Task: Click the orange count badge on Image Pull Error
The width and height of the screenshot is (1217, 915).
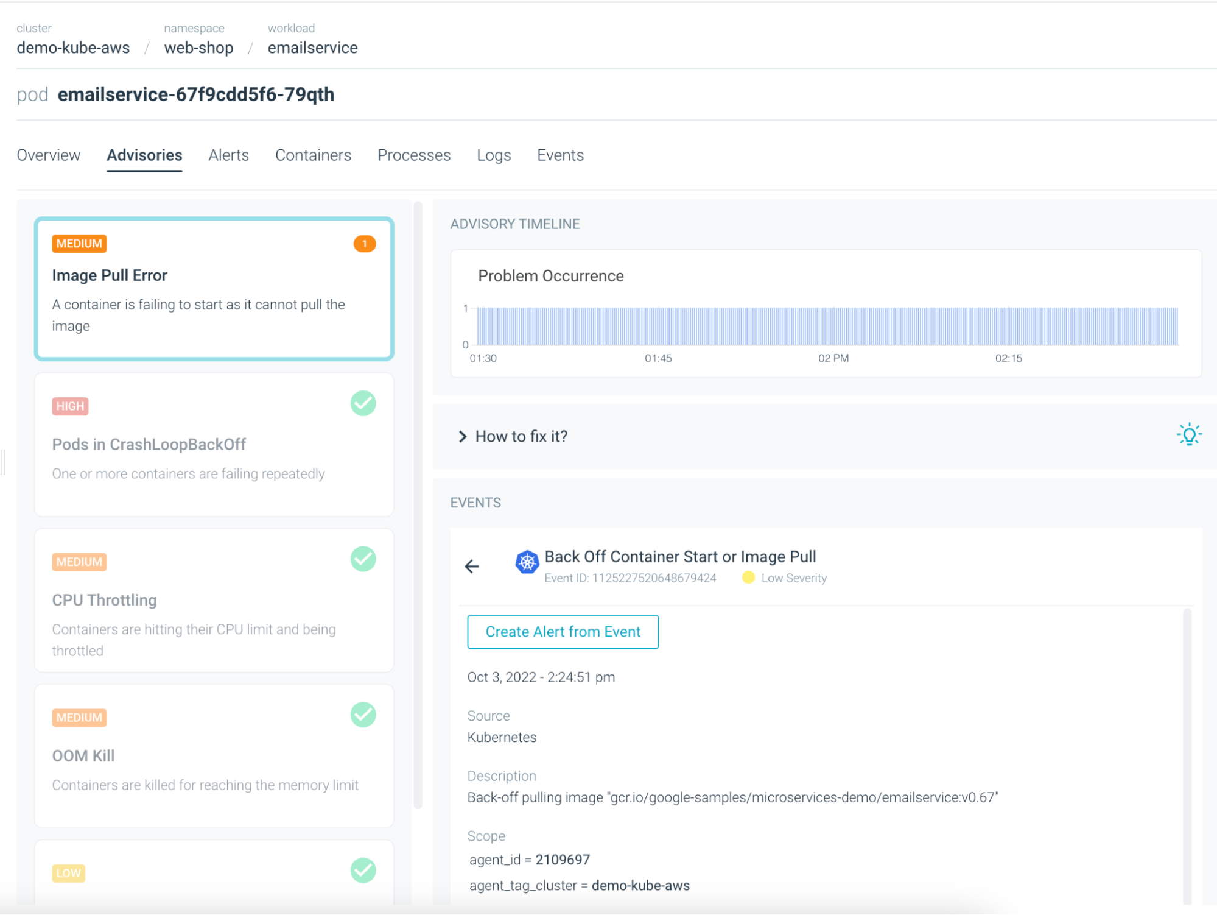Action: [364, 244]
